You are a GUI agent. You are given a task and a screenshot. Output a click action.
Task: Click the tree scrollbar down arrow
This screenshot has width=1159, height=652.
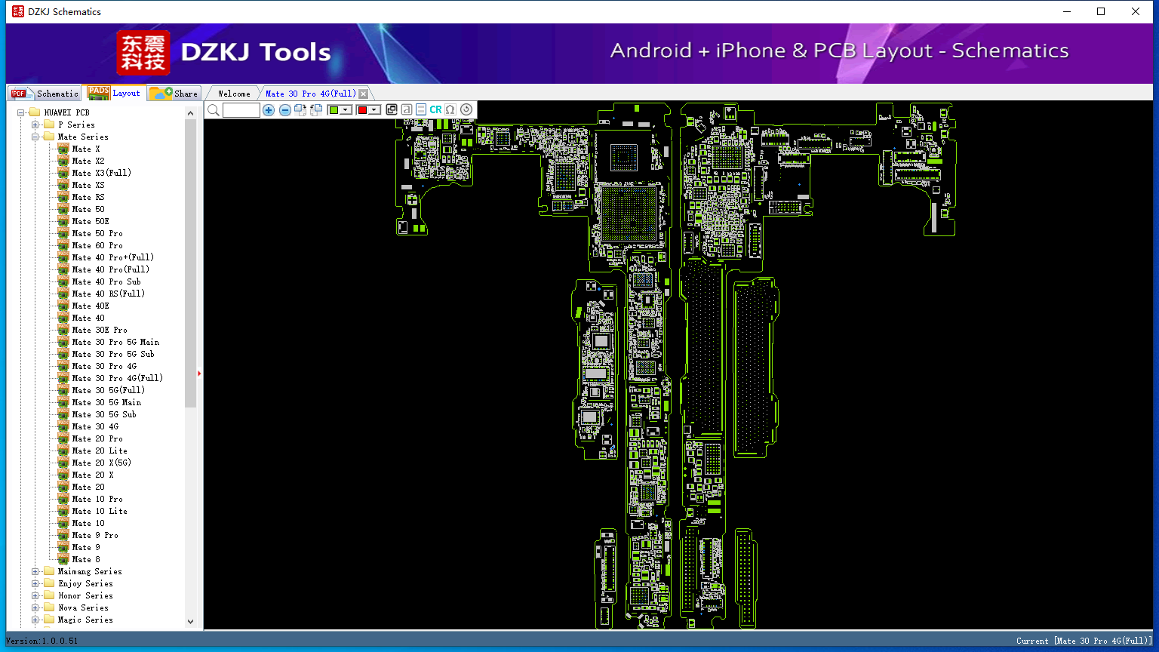(190, 622)
